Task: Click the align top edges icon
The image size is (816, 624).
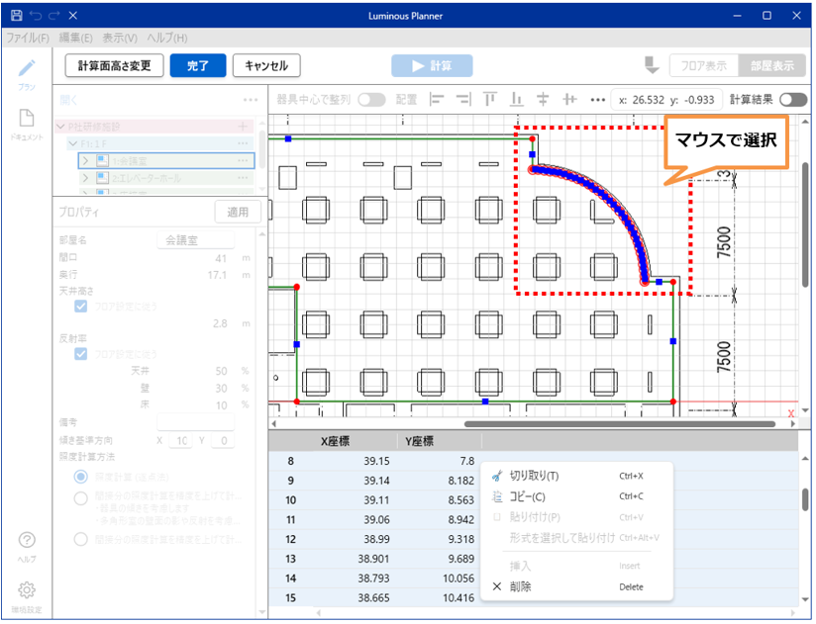Action: tap(489, 100)
